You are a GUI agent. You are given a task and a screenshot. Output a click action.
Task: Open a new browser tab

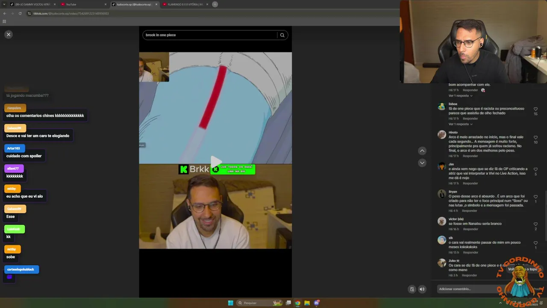pyautogui.click(x=215, y=4)
